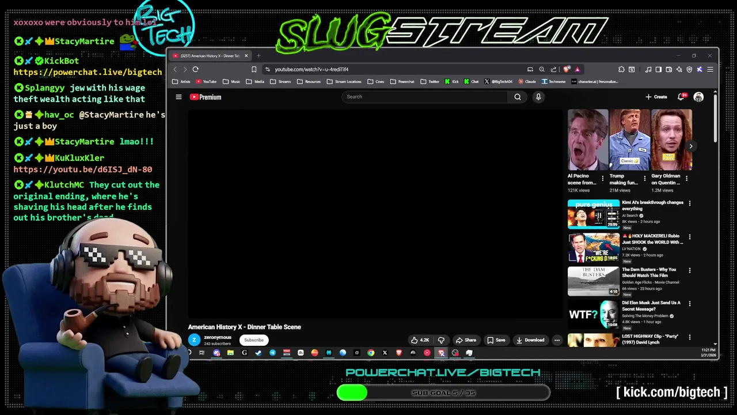Image resolution: width=737 pixels, height=415 pixels.
Task: Open LOST HIGHWAY Clip Party video
Action: coord(594,340)
